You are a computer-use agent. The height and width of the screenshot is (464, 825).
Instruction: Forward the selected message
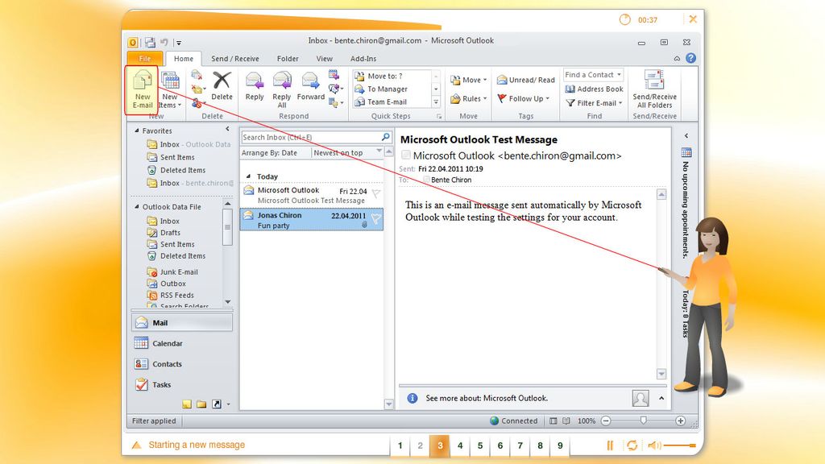click(x=310, y=87)
